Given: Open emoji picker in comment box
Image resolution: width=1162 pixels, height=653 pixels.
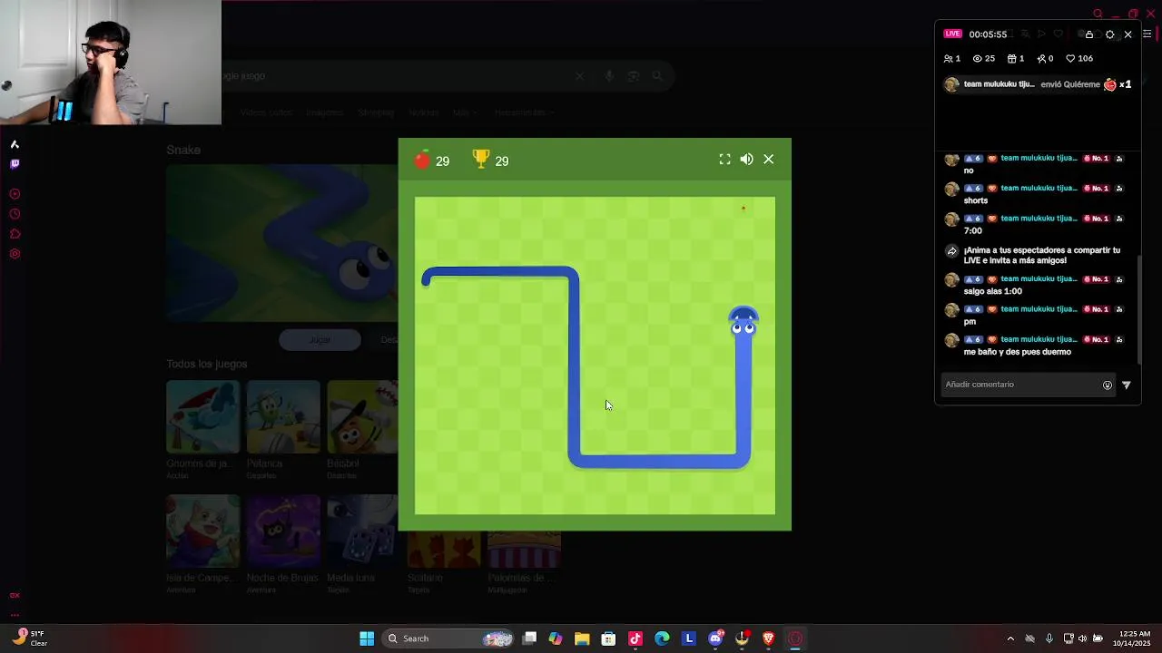Looking at the screenshot, I should tap(1108, 385).
